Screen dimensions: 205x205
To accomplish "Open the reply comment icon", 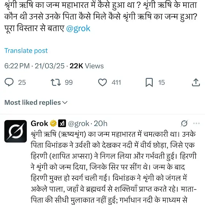I will point(9,82).
